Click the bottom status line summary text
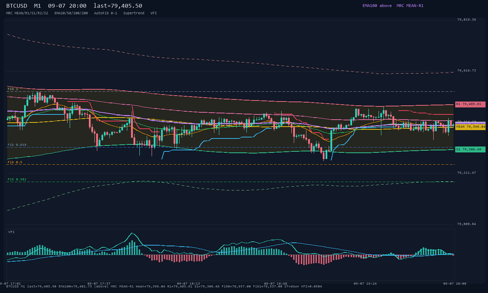The width and height of the screenshot is (488, 293). 164,286
